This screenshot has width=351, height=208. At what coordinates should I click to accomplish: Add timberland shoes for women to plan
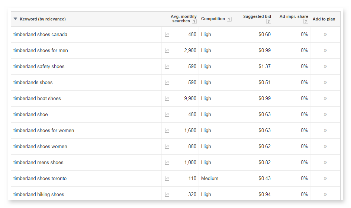click(x=325, y=131)
